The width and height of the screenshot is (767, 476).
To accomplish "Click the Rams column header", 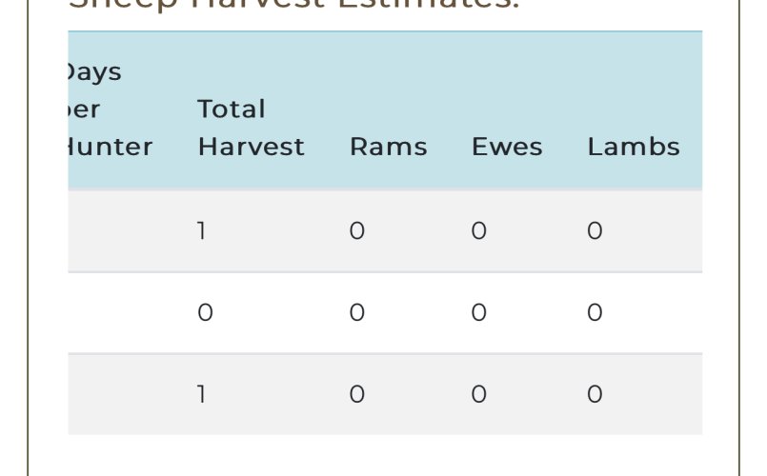I will point(389,147).
